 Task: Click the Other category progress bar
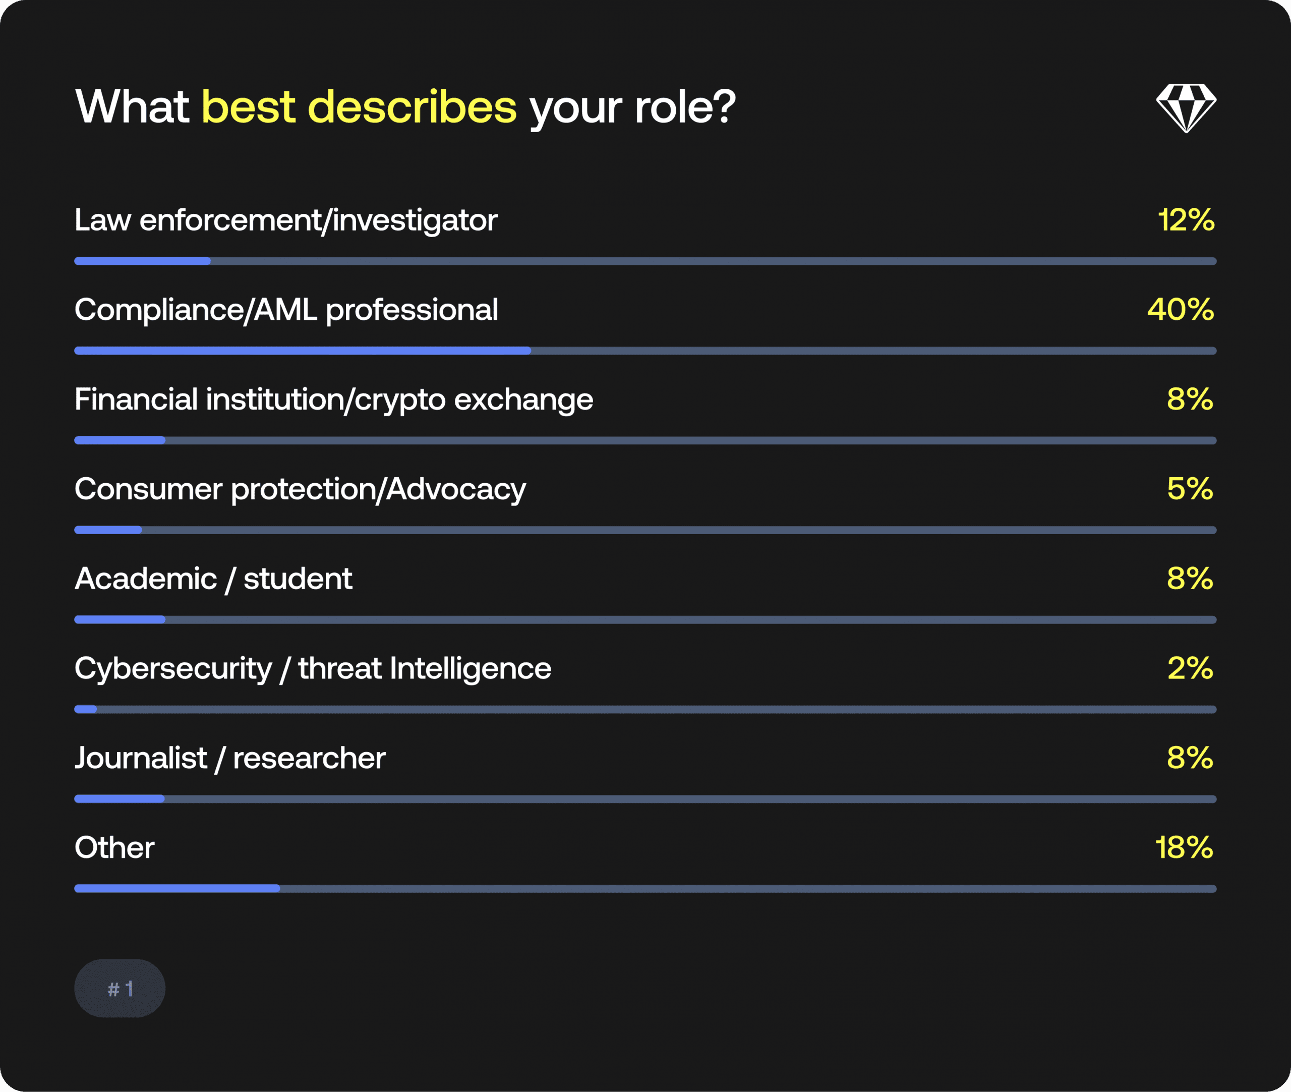645,889
